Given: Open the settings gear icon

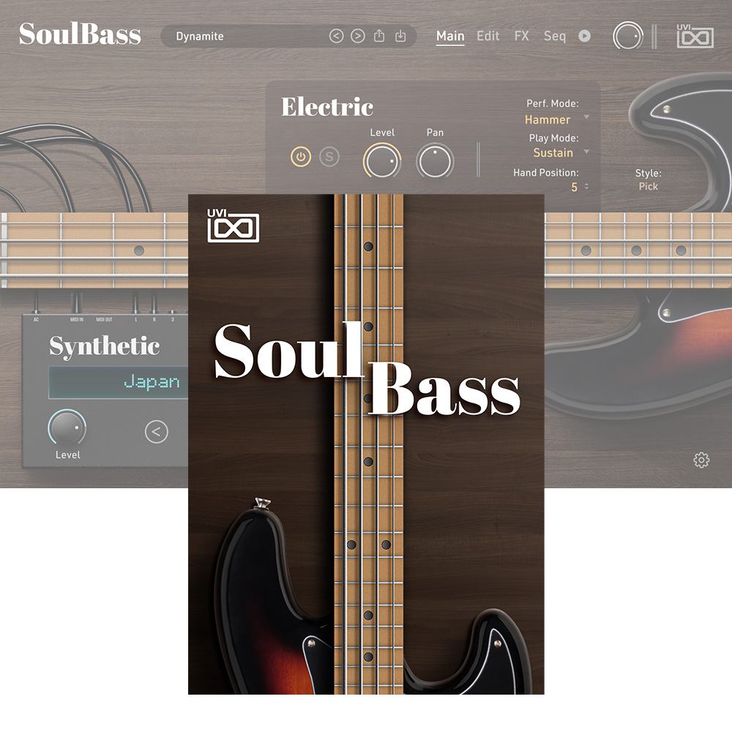Looking at the screenshot, I should click(701, 460).
